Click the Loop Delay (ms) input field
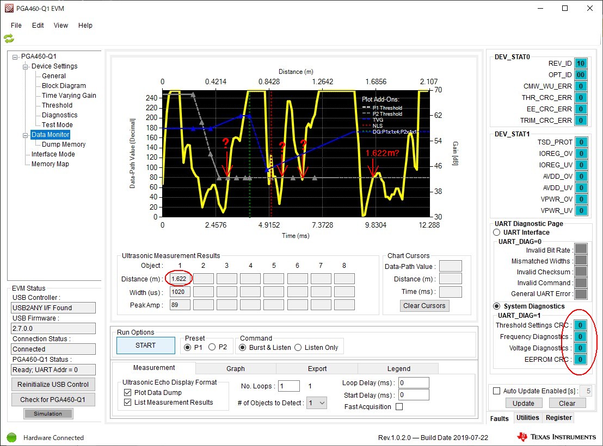 414,382
